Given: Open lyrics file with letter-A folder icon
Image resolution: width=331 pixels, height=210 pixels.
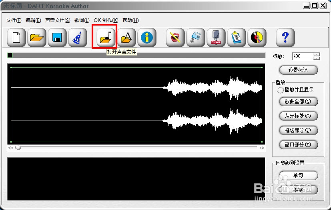Looking at the screenshot, I should click(126, 37).
